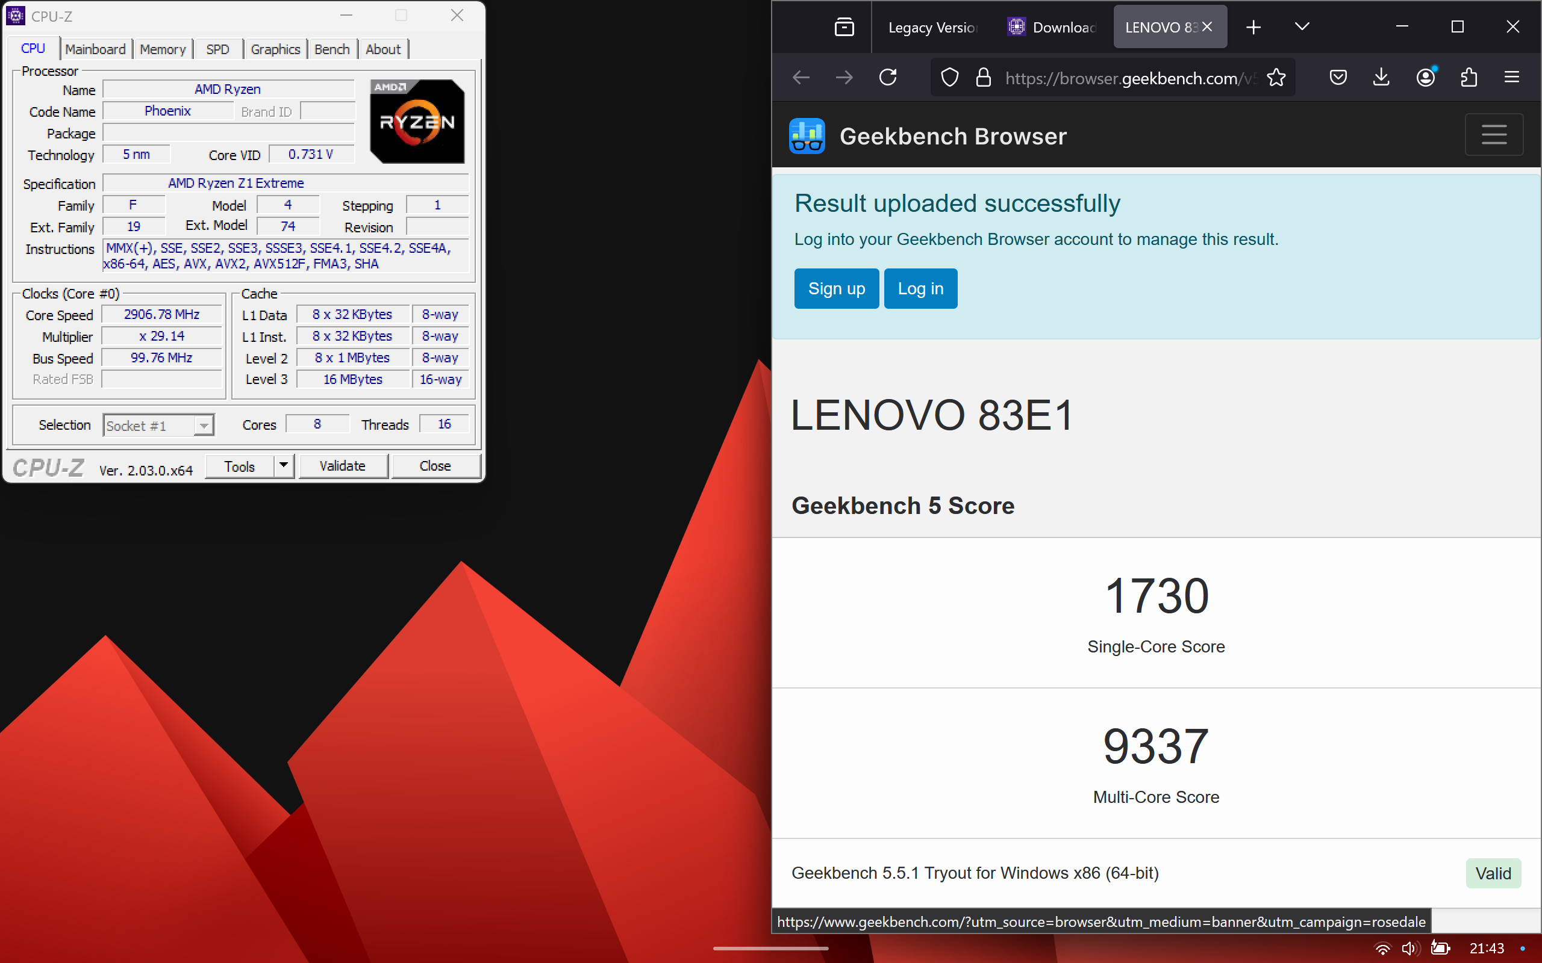Screen dimensions: 1542x963
Task: Switch to the Memory tab
Action: [163, 49]
